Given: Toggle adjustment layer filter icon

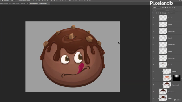Looking at the screenshot, I should coord(165,8).
